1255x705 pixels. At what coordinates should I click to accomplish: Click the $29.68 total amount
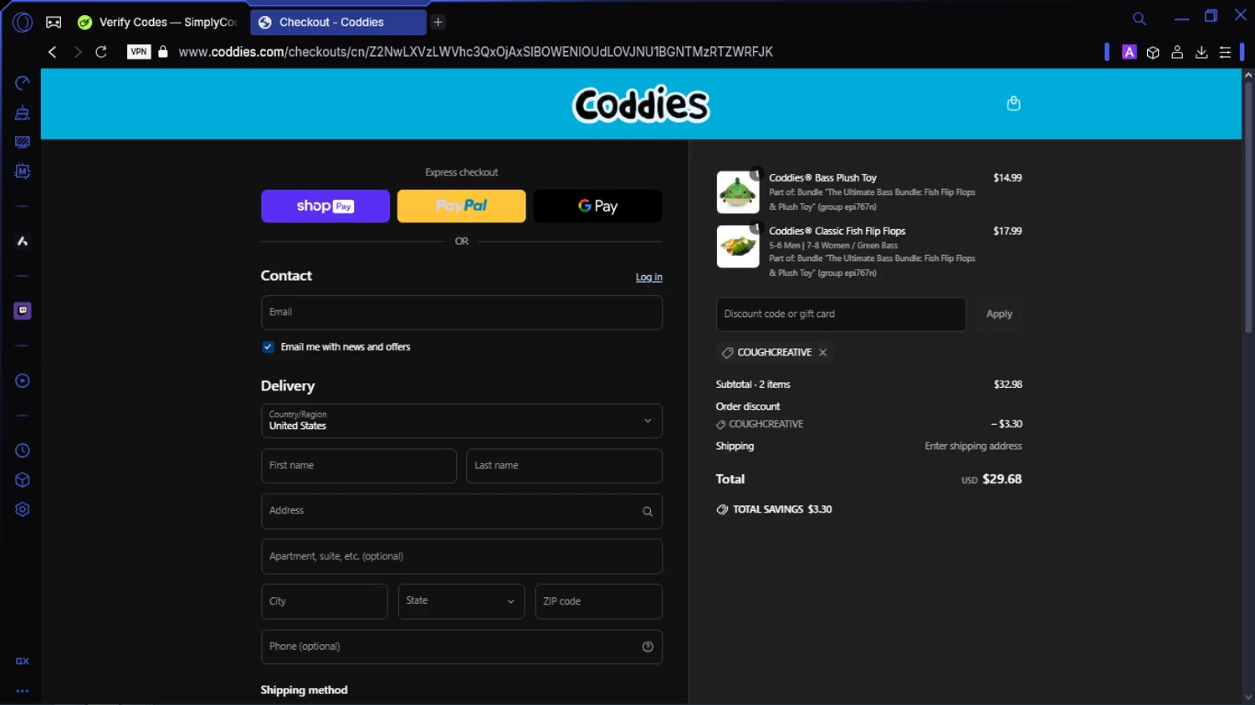click(1001, 479)
